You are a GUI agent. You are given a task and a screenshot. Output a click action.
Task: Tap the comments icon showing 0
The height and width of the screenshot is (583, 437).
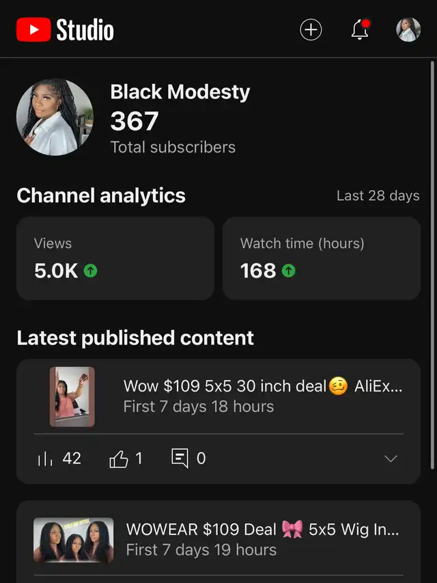(180, 458)
